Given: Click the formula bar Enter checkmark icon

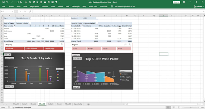Looking at the screenshot, I should click(x=25, y=11).
